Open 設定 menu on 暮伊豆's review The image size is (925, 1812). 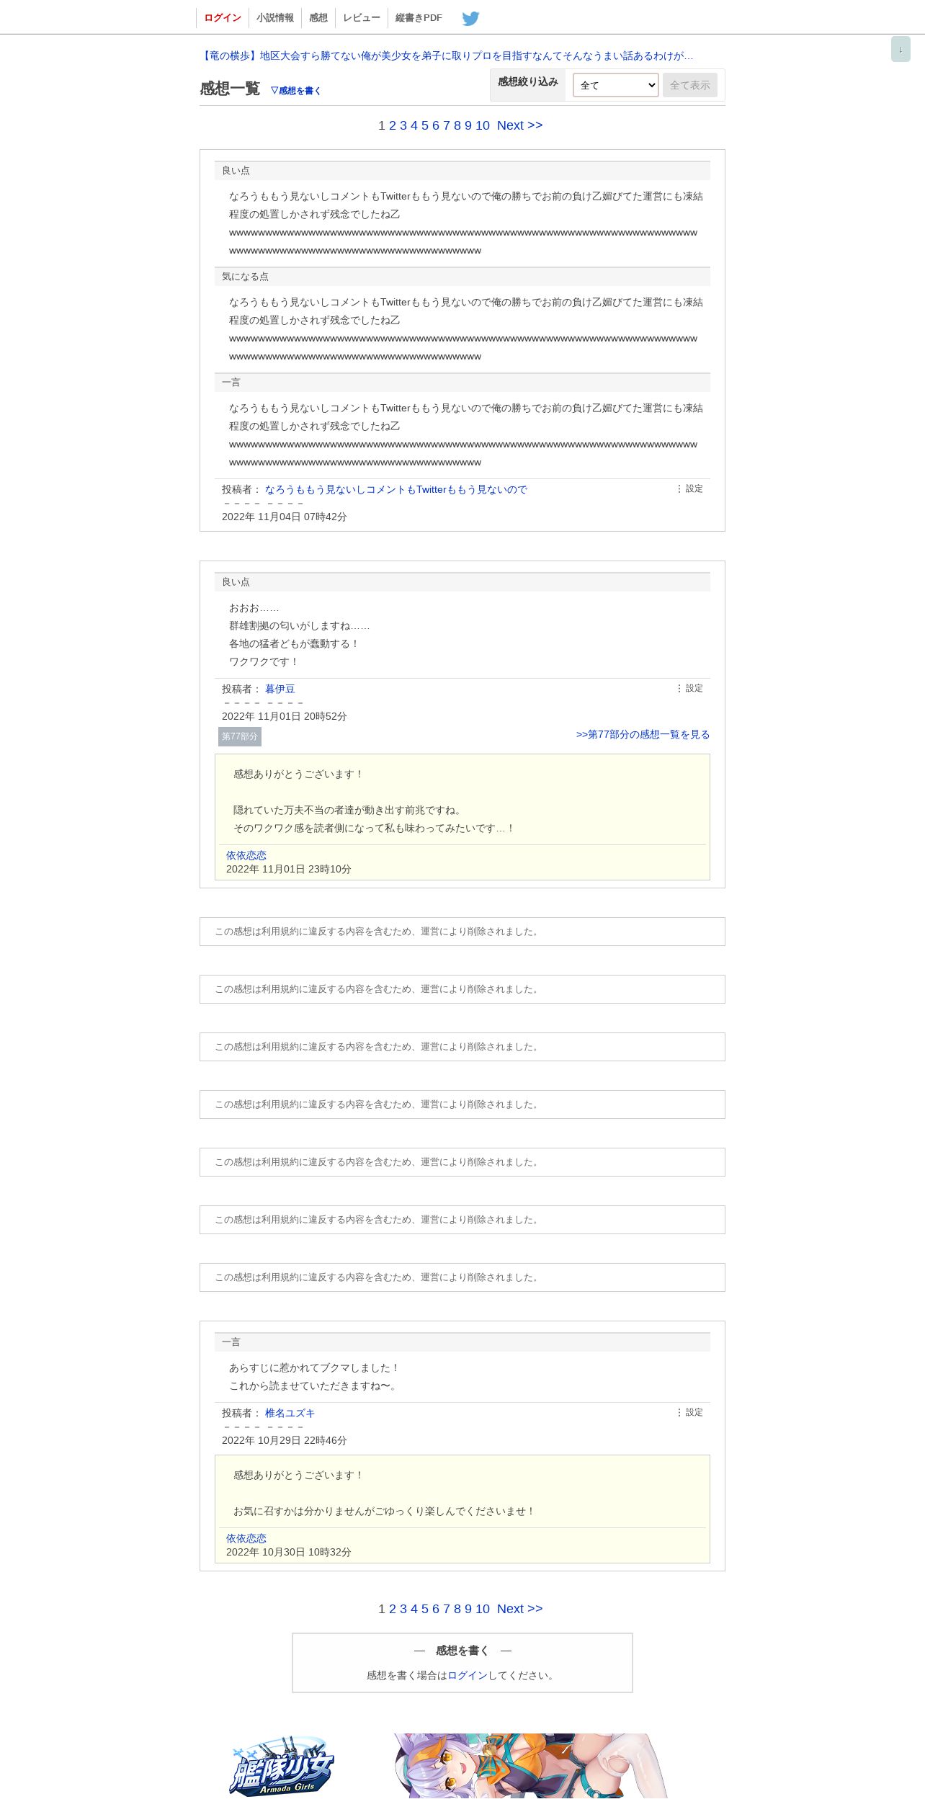(x=689, y=688)
